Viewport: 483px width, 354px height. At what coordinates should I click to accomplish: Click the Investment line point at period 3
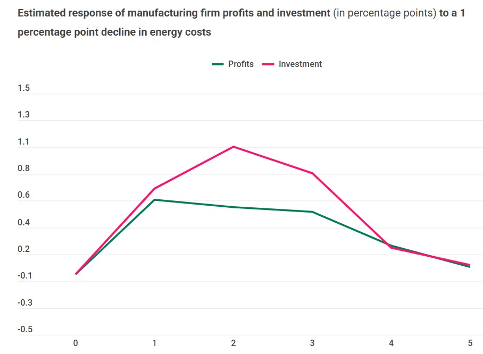coord(312,173)
